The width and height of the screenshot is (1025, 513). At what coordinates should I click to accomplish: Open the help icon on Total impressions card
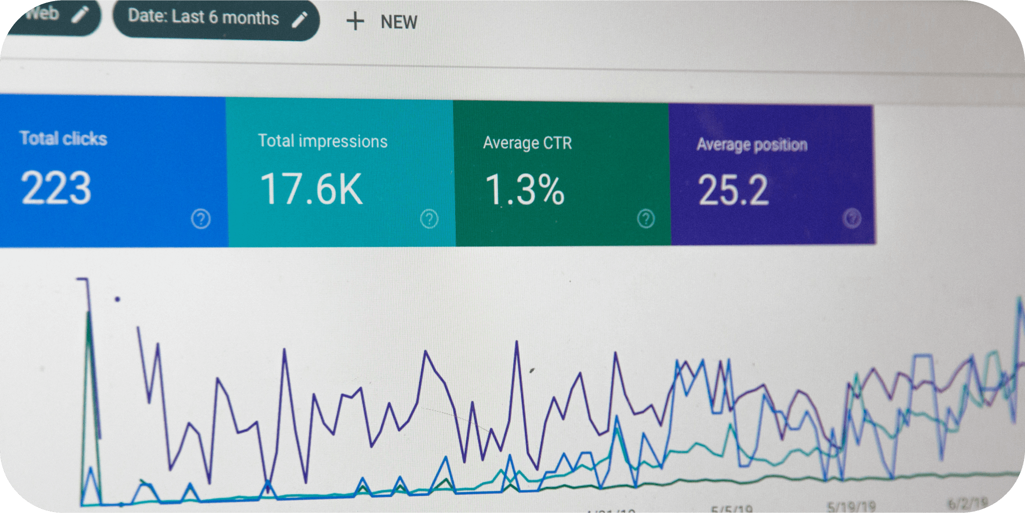coord(429,219)
